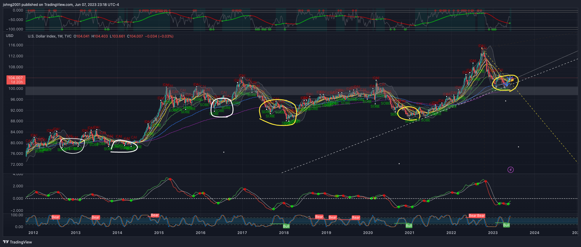Click the Bear signal label above 2015
Screen dimensions: 581x247
point(155,215)
